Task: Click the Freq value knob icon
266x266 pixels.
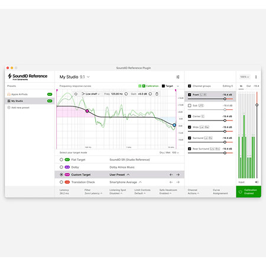Action: (126, 94)
